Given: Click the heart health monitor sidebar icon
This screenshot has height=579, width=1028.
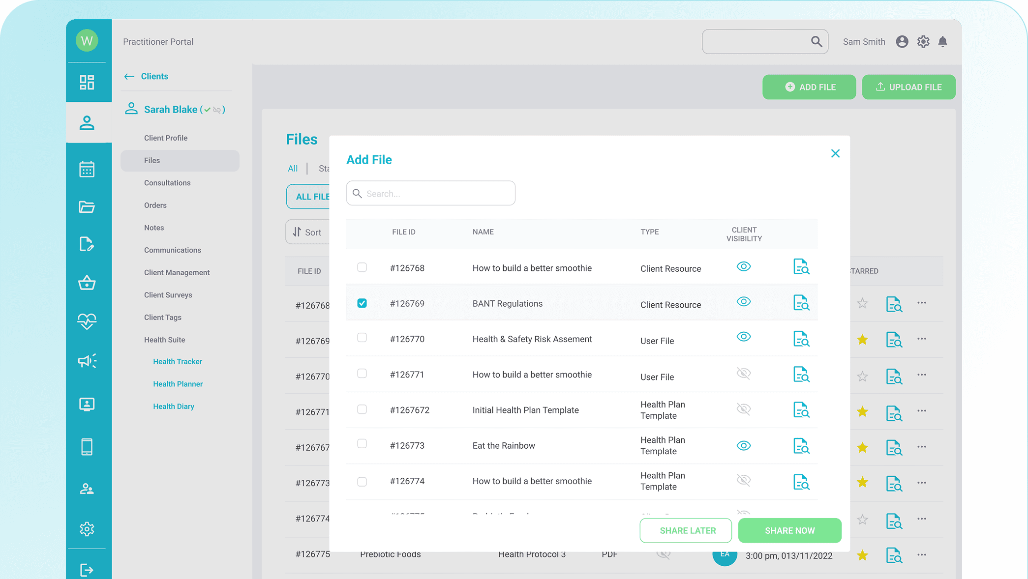Looking at the screenshot, I should click(x=87, y=321).
